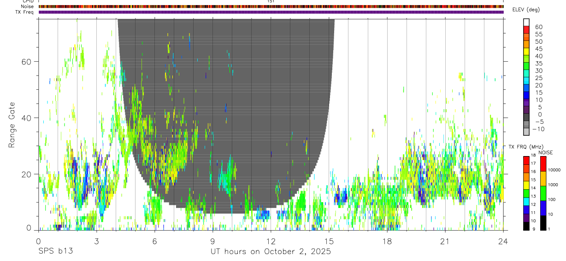
Task: Click the Noise strip above the plot
Action: pyautogui.click(x=271, y=6)
